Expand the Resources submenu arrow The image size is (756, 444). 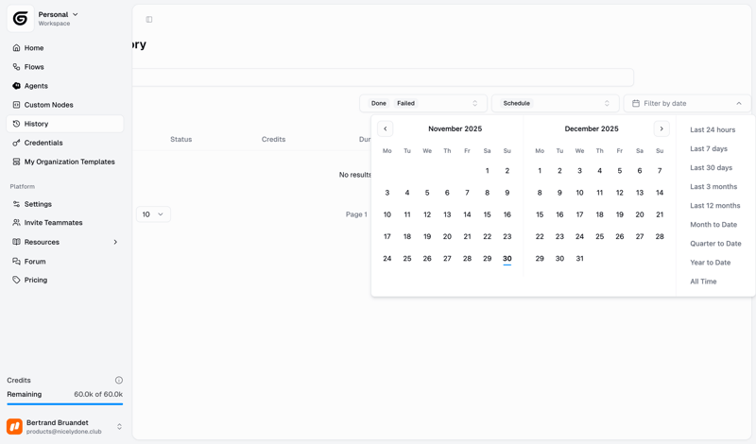[115, 242]
